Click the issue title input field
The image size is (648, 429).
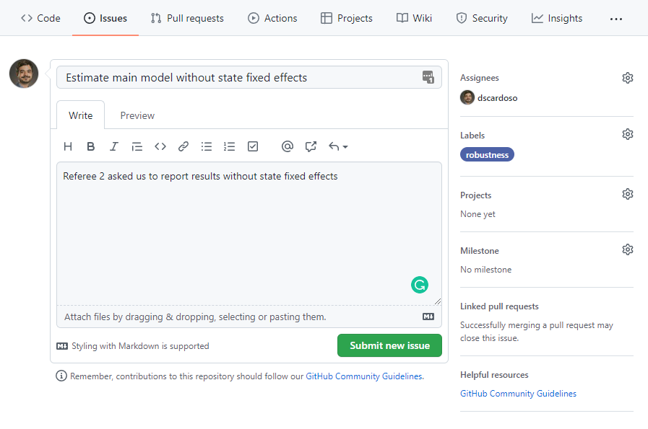point(238,78)
